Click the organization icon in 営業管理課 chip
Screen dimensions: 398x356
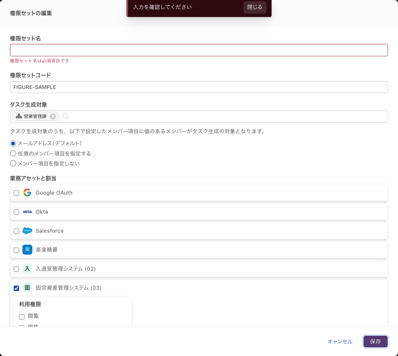tap(19, 116)
